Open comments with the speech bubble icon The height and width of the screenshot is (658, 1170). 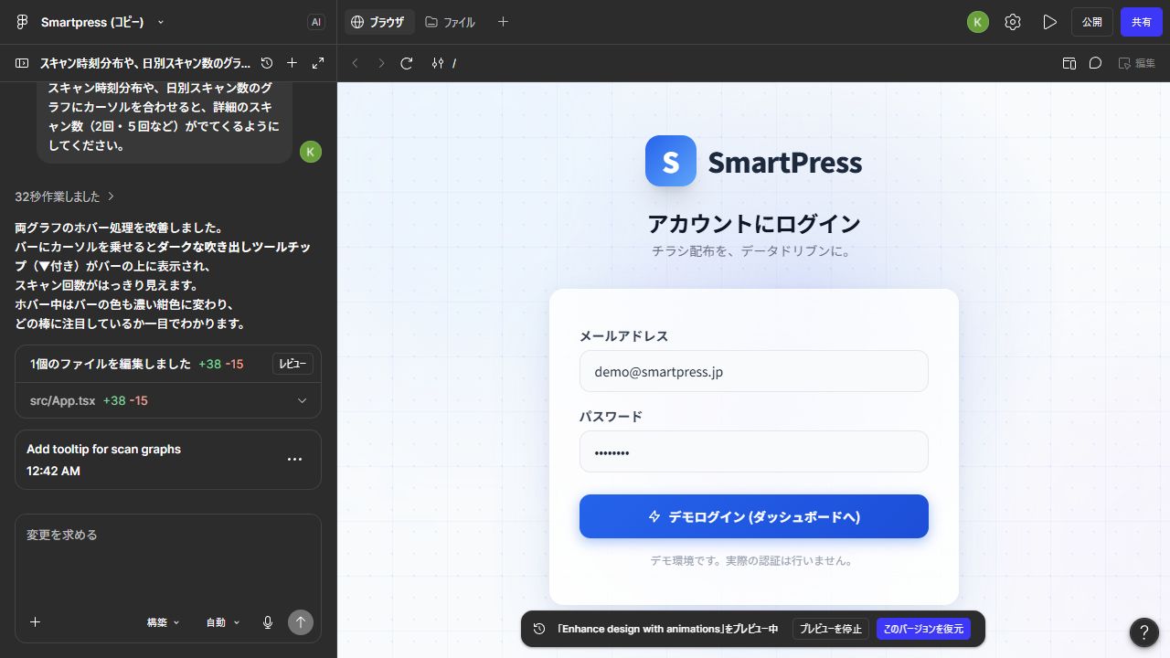pos(1095,63)
